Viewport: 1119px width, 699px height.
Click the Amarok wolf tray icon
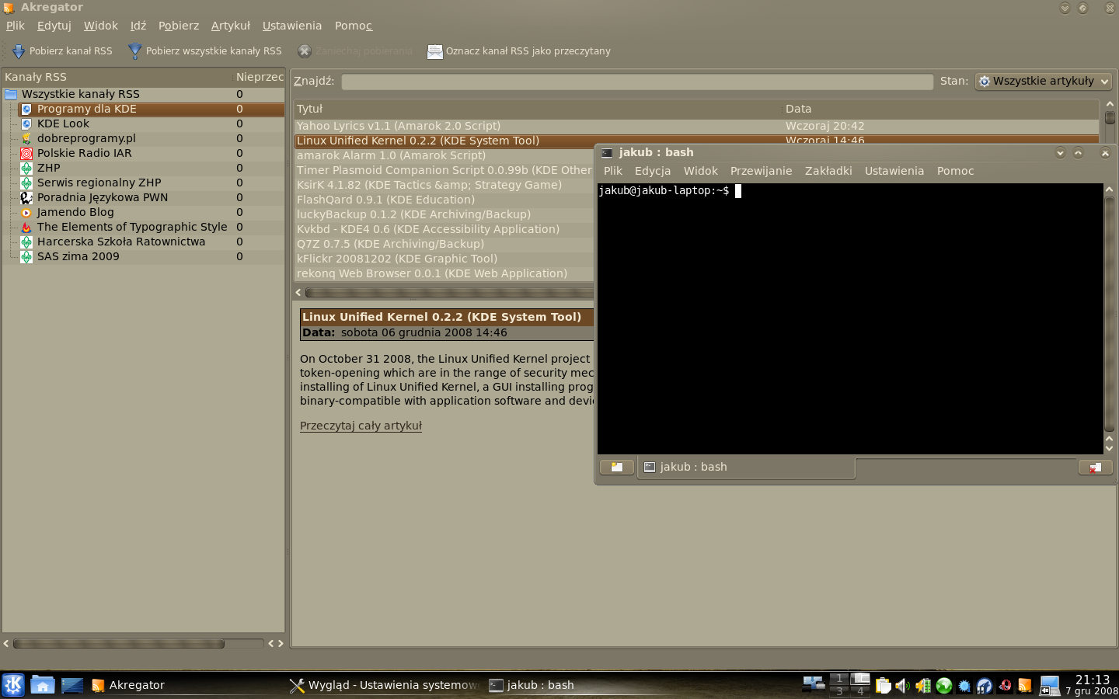[x=985, y=686]
